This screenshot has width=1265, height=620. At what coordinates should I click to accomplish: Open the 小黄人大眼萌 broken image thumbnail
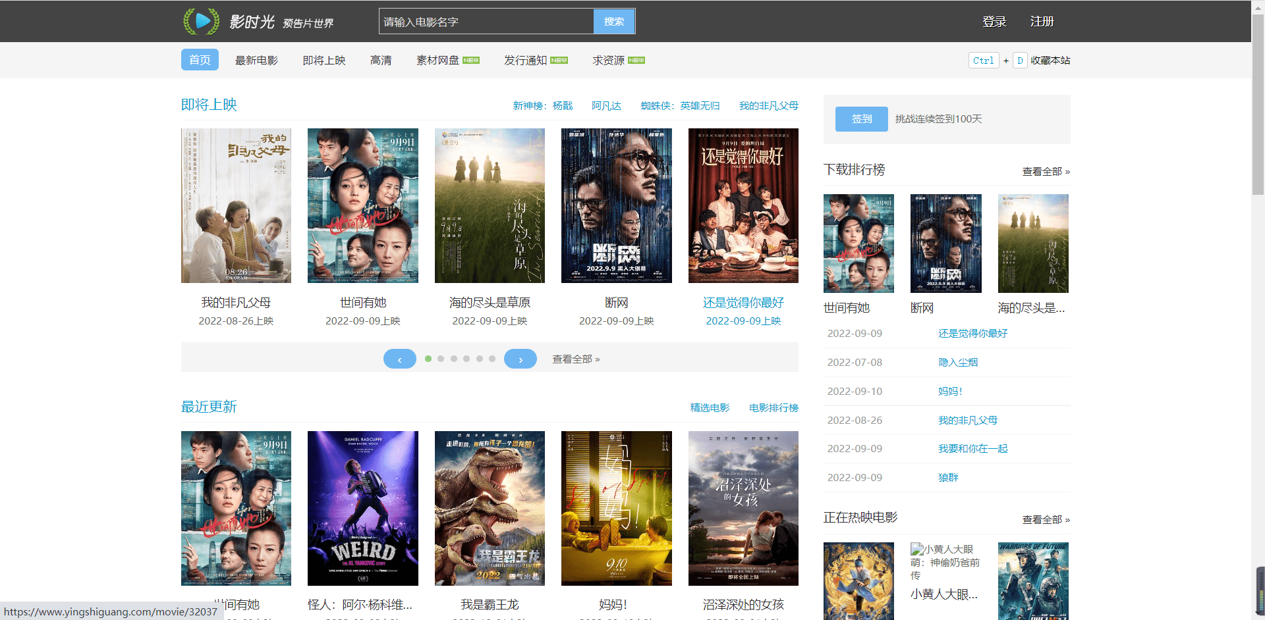coord(946,562)
